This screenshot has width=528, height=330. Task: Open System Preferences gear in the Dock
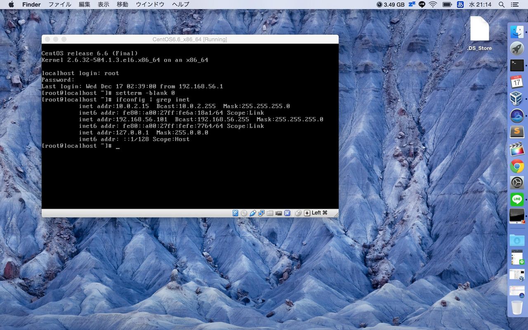(x=517, y=183)
